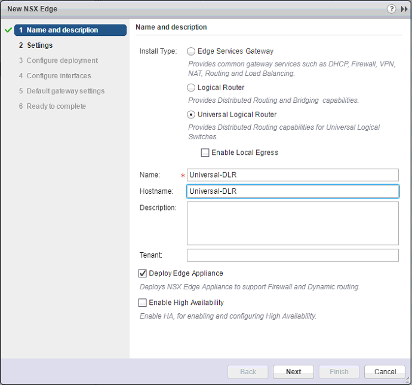Viewport: 412px width, 385px height.
Task: Go to step 1 Name and description
Action: (70, 30)
